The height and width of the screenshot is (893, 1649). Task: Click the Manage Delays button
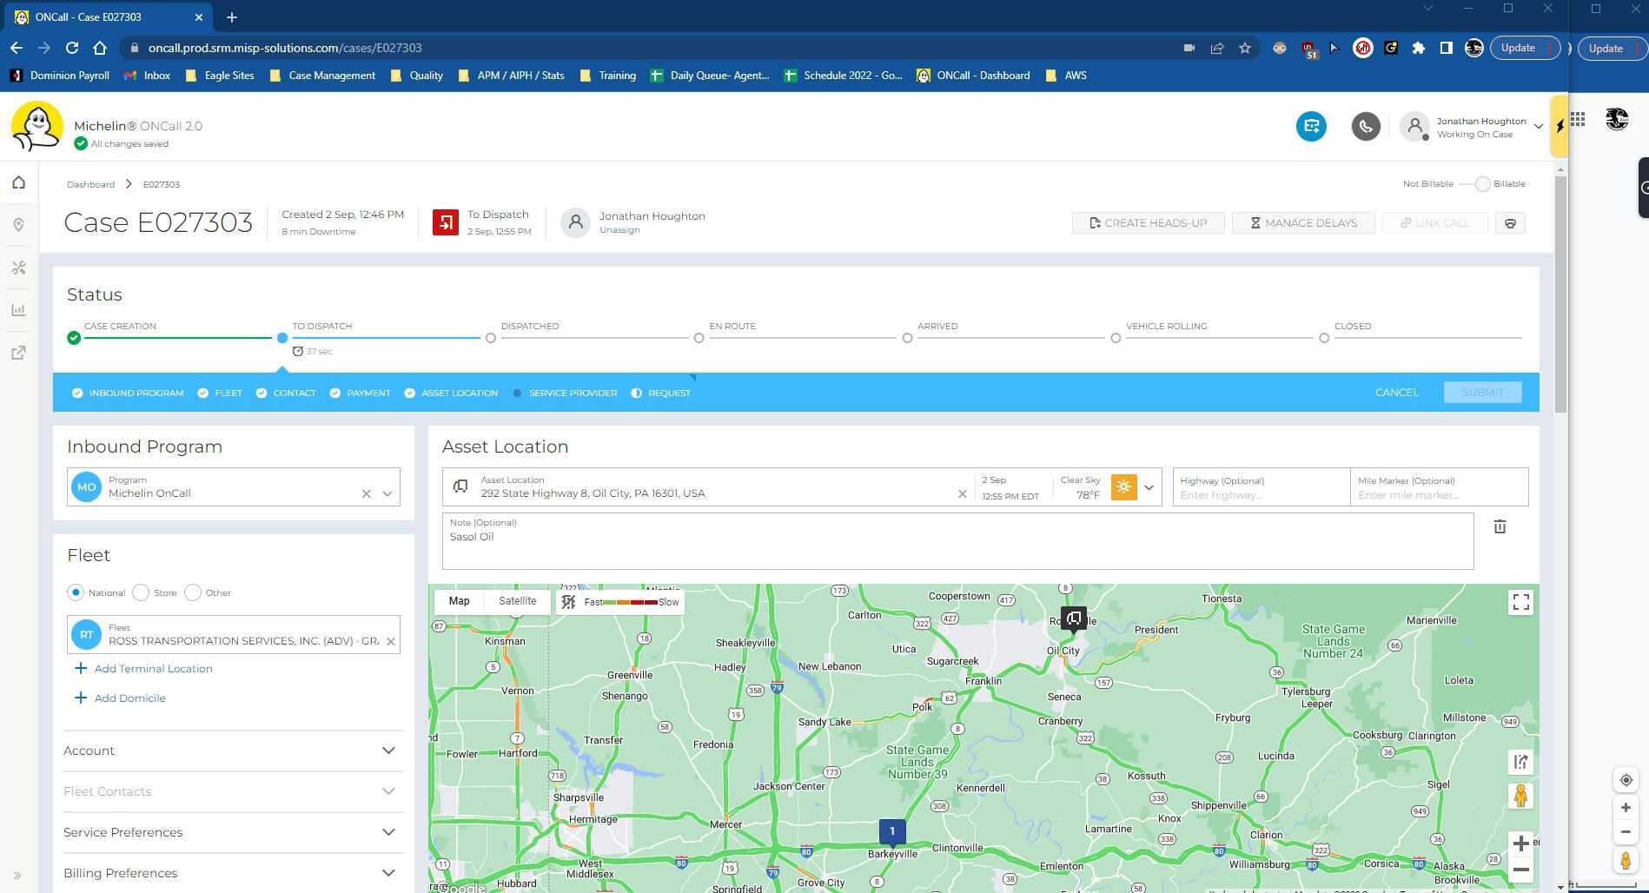click(x=1302, y=223)
